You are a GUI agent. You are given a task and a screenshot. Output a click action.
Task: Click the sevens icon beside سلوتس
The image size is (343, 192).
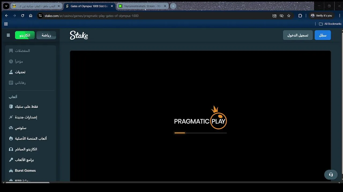coord(11,128)
